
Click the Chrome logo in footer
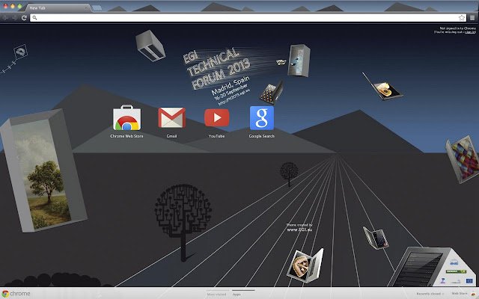point(16,294)
